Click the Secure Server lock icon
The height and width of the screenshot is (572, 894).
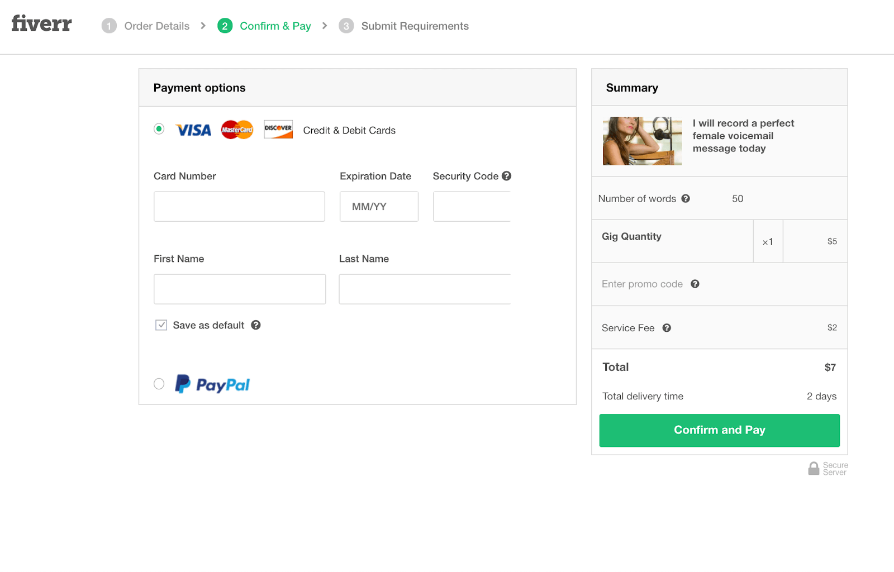pyautogui.click(x=814, y=468)
